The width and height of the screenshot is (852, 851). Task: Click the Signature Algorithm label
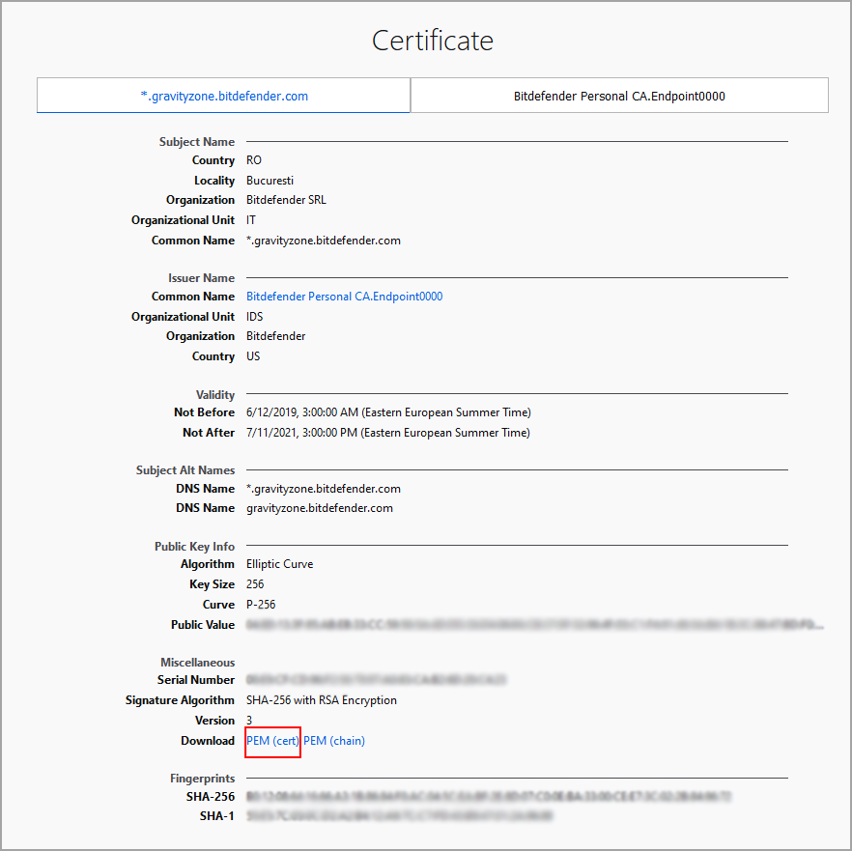pyautogui.click(x=180, y=700)
